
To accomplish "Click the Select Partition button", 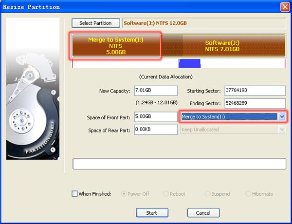I will point(96,23).
